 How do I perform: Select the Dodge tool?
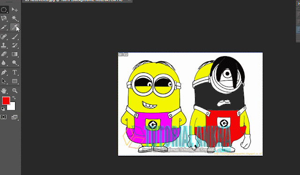[15, 63]
